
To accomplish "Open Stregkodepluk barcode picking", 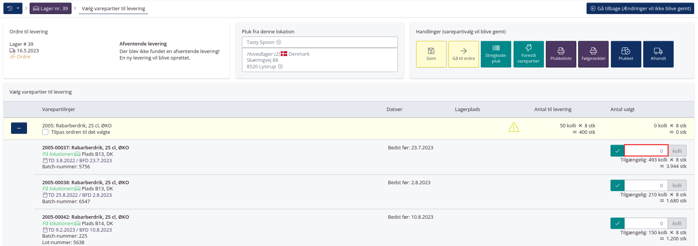I will tap(496, 54).
